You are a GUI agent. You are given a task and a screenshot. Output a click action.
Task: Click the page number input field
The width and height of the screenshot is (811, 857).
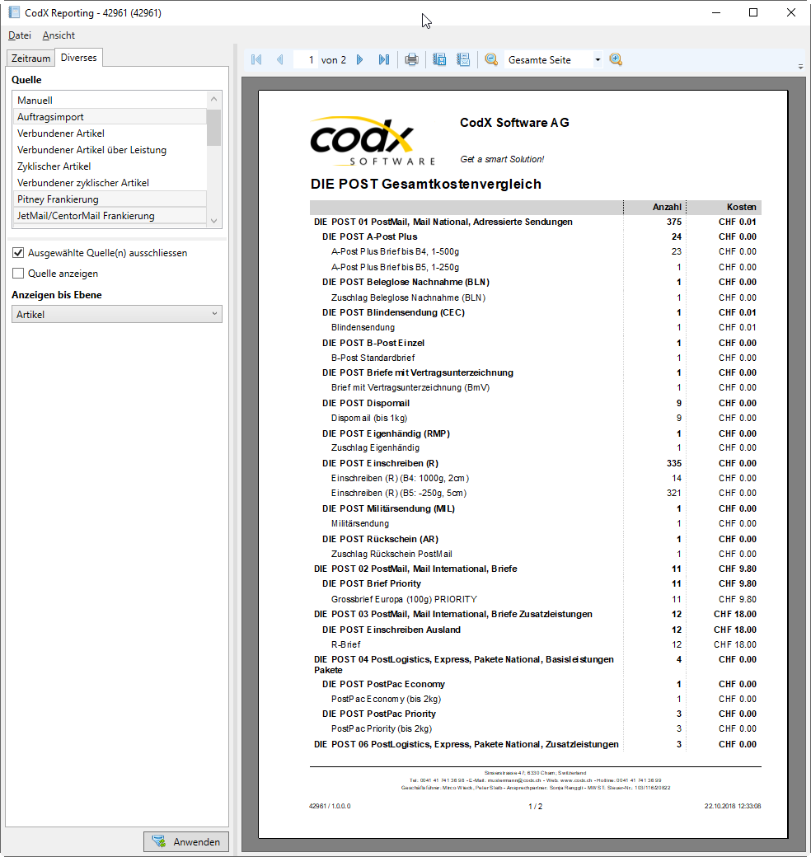point(306,60)
